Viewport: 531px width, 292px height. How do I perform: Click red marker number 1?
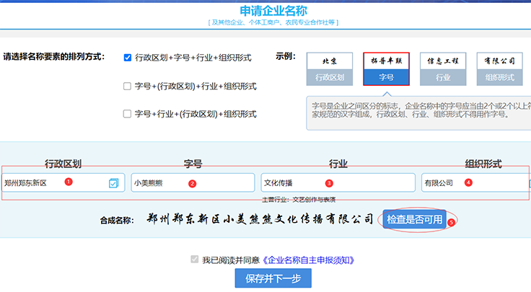point(68,182)
